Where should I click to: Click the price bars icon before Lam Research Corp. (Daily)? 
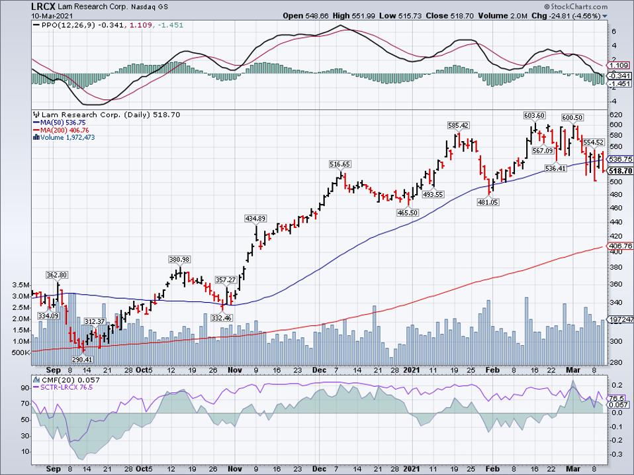tap(36, 115)
